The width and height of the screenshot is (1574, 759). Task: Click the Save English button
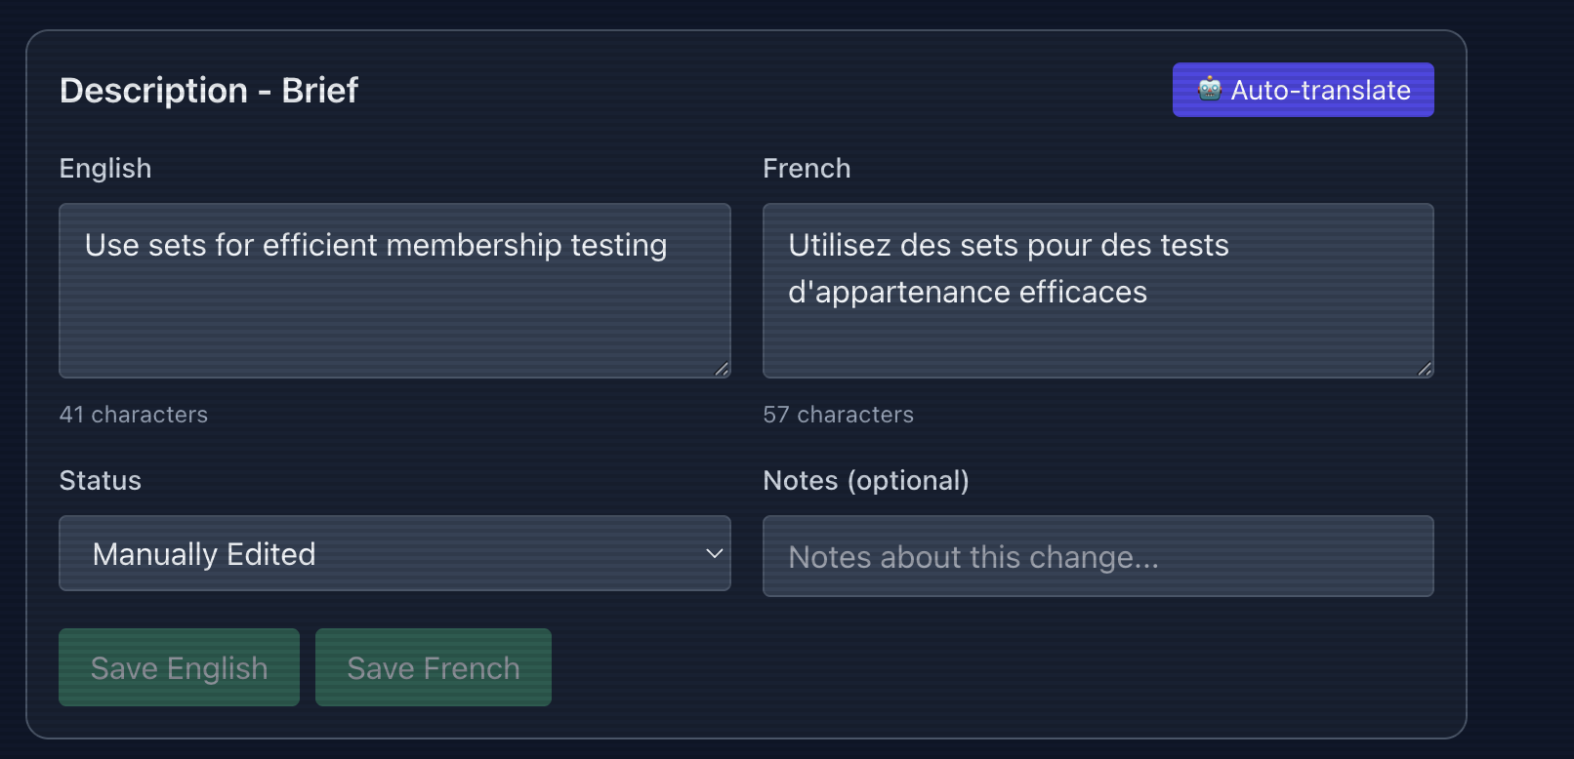click(179, 667)
